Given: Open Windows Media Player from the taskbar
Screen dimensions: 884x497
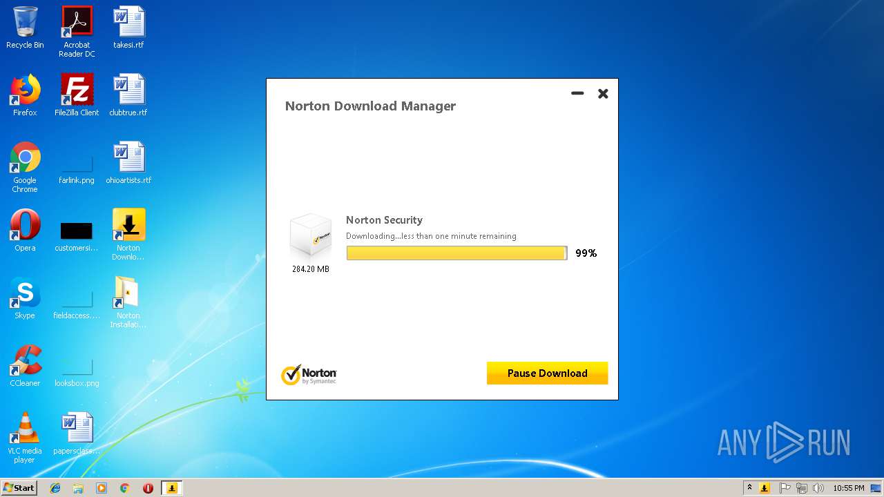Looking at the screenshot, I should (102, 488).
